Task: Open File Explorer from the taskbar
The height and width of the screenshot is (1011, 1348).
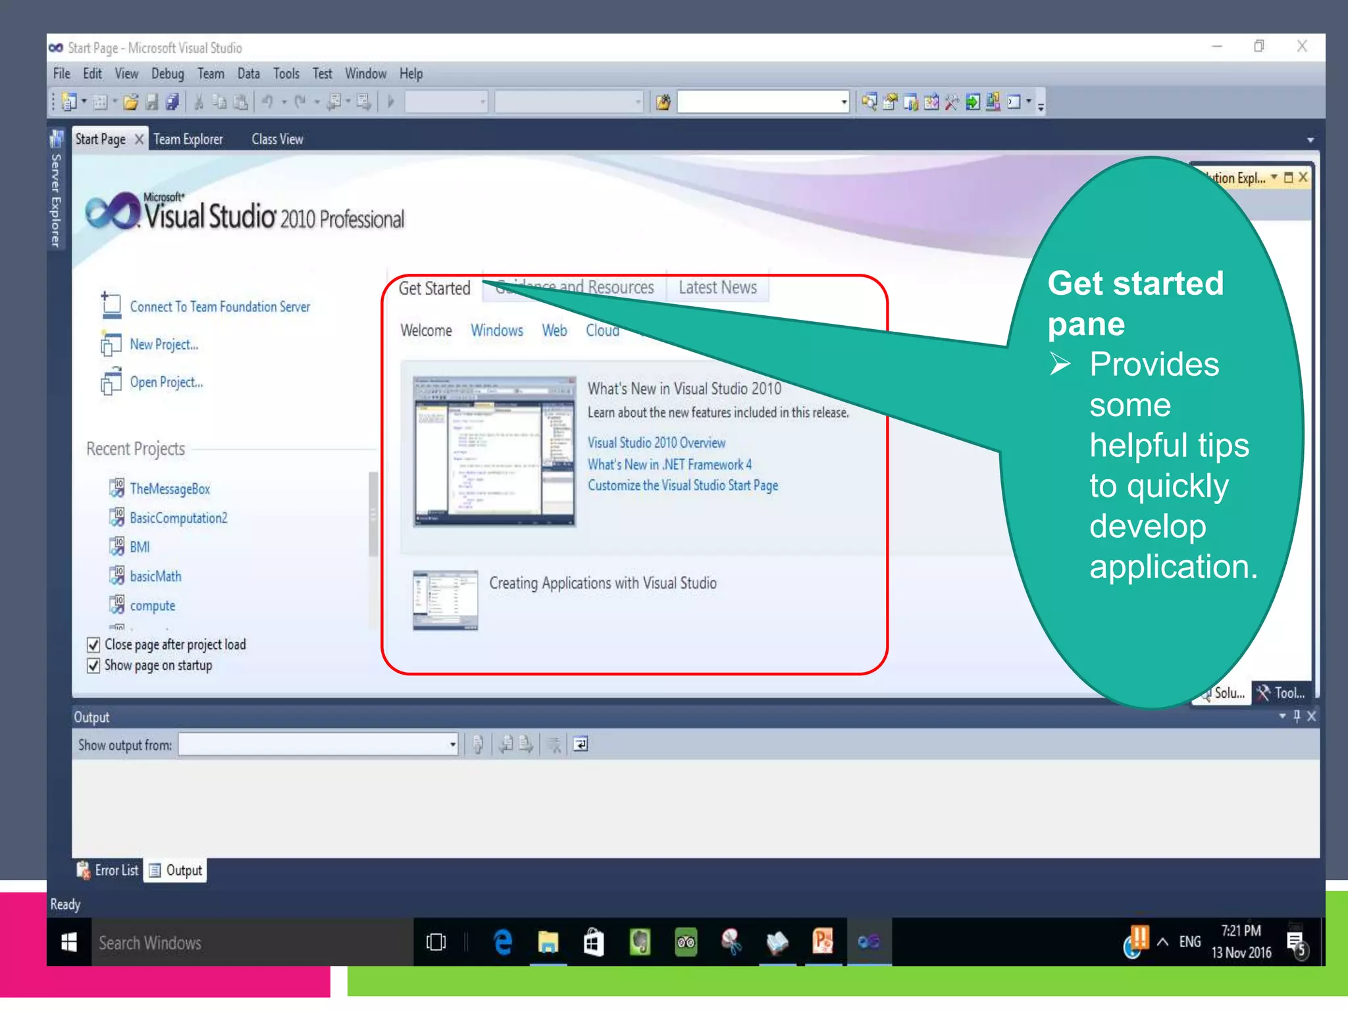Action: (x=548, y=943)
